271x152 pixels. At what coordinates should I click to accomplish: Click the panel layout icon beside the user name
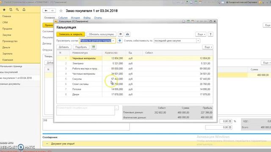pyautogui.click(x=223, y=2)
